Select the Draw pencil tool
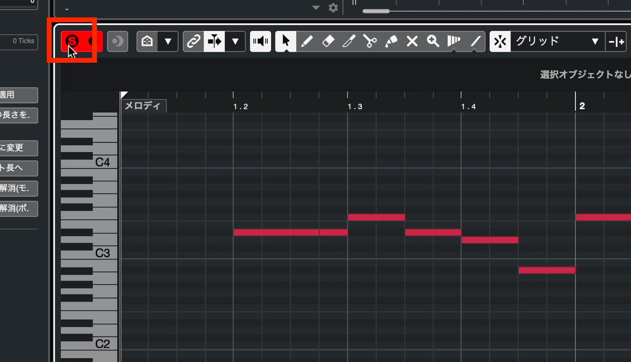Viewport: 631px width, 362px height. 307,42
